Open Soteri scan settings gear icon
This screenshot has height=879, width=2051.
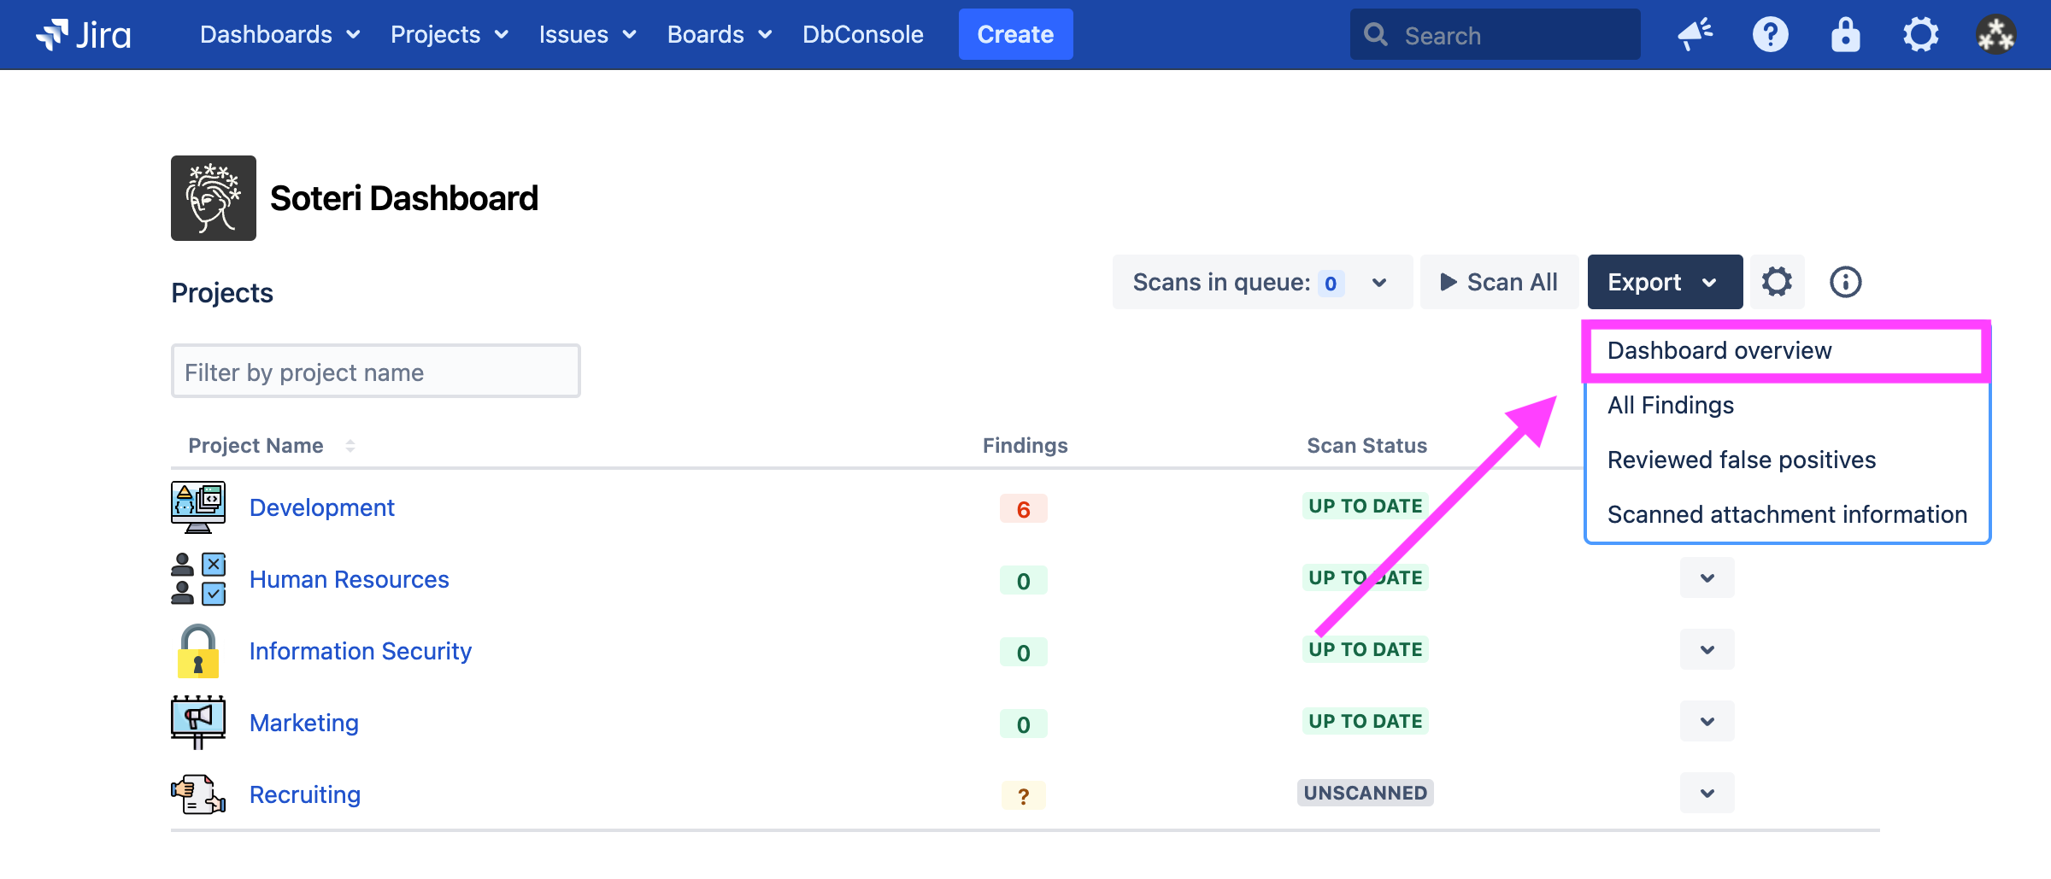pyautogui.click(x=1778, y=282)
